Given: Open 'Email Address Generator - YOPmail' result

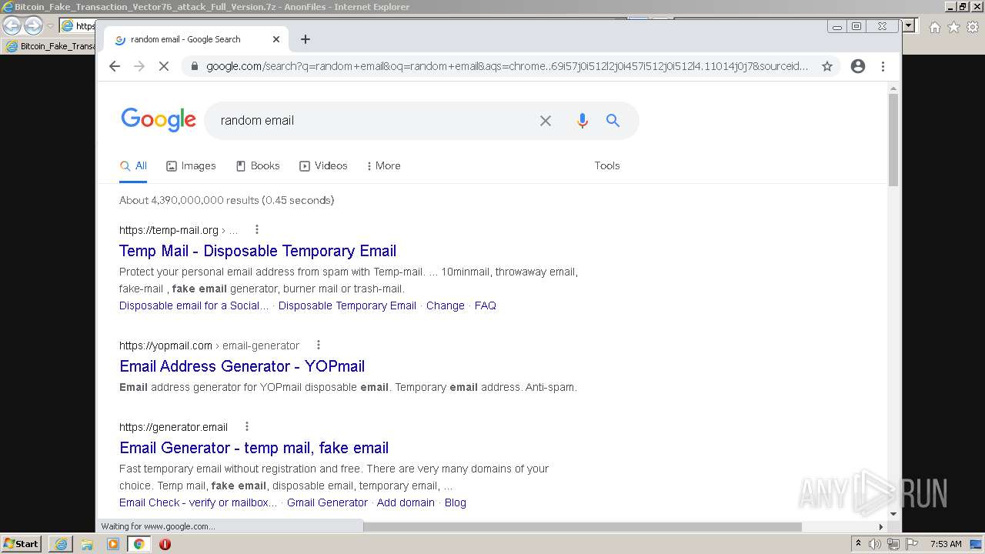Looking at the screenshot, I should coord(242,366).
